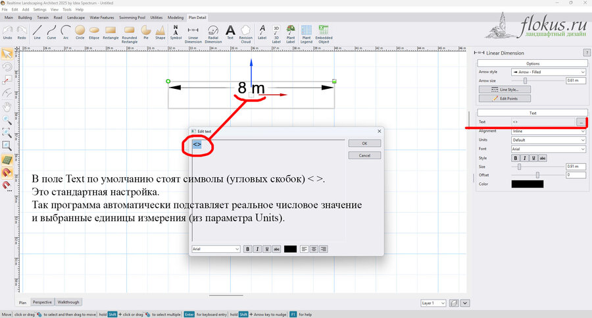Click the Arrow size value field

pos(576,80)
